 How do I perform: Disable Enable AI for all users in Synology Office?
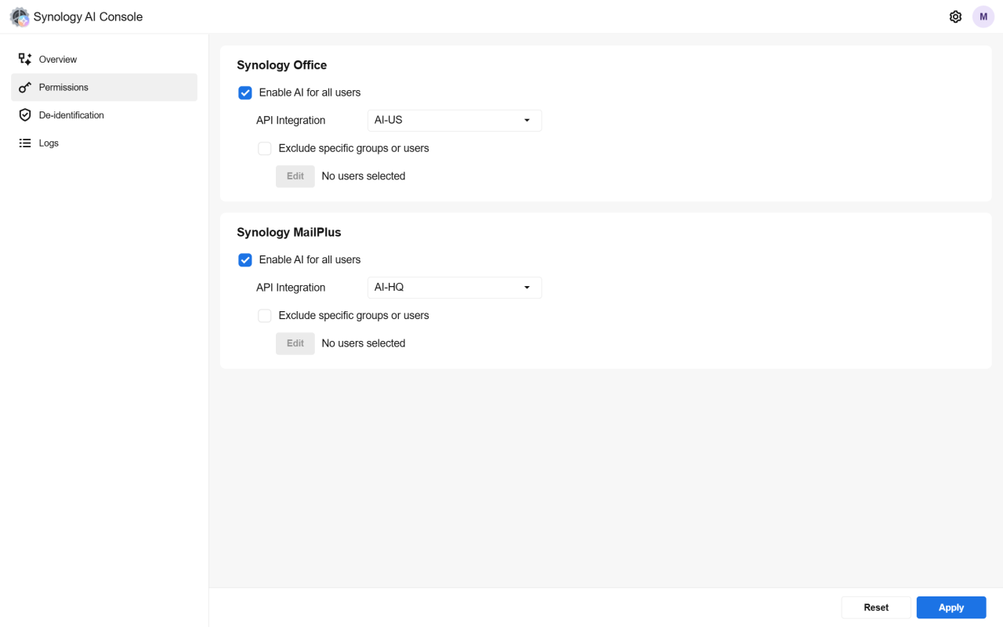pos(245,92)
